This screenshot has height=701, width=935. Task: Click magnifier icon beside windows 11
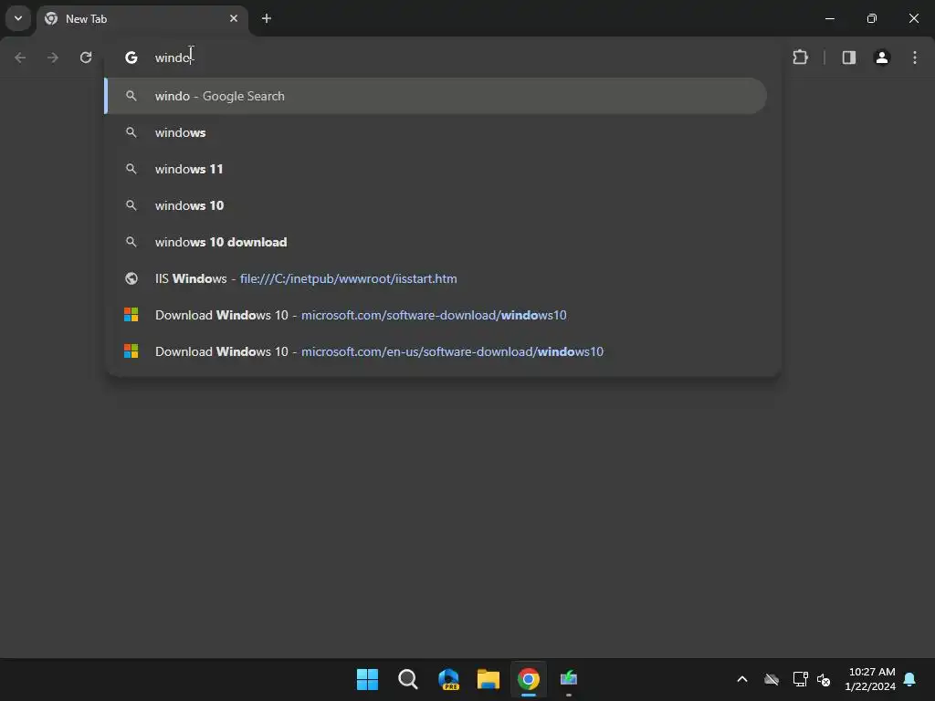pyautogui.click(x=131, y=169)
